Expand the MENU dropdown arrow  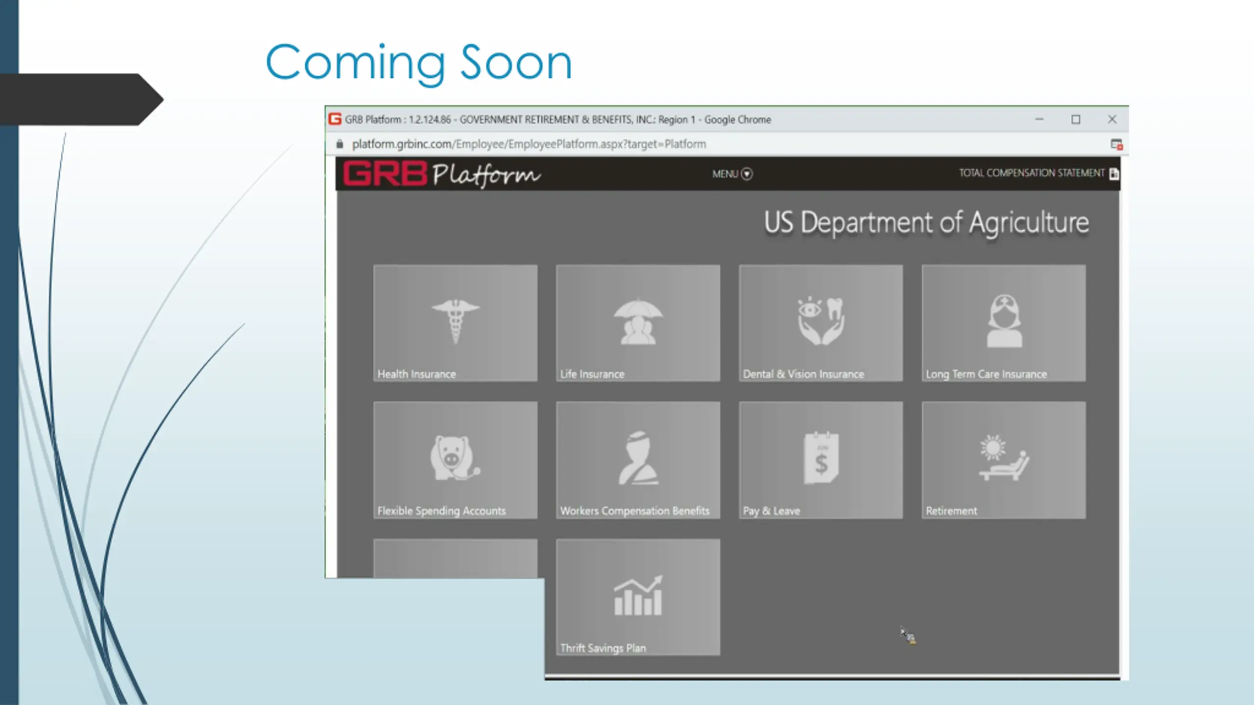(747, 174)
